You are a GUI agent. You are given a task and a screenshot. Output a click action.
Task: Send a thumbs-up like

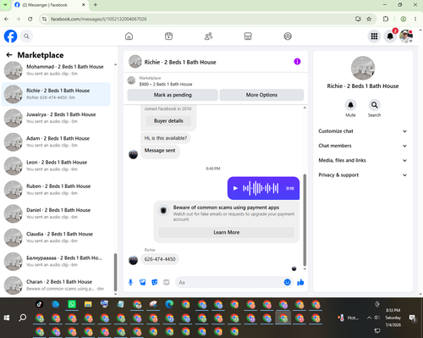tap(300, 282)
